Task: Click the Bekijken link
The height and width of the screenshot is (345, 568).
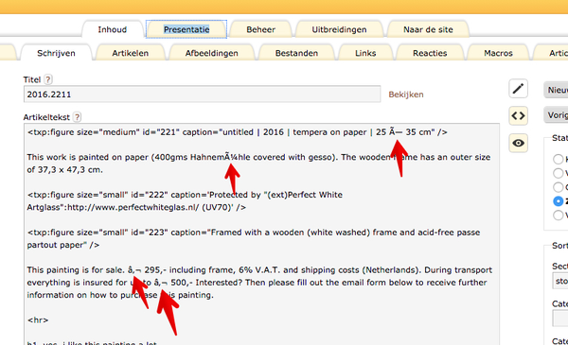Action: 406,95
